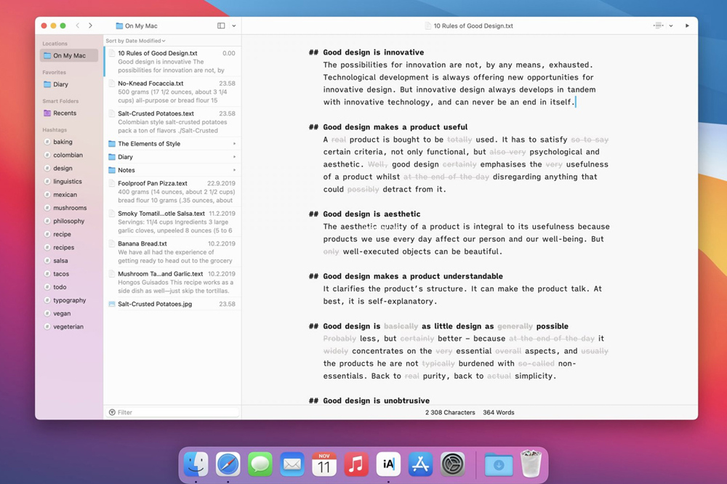This screenshot has width=727, height=484.
Task: Select Salt-Crusted Potatoes.jpg image file
Action: 172,304
